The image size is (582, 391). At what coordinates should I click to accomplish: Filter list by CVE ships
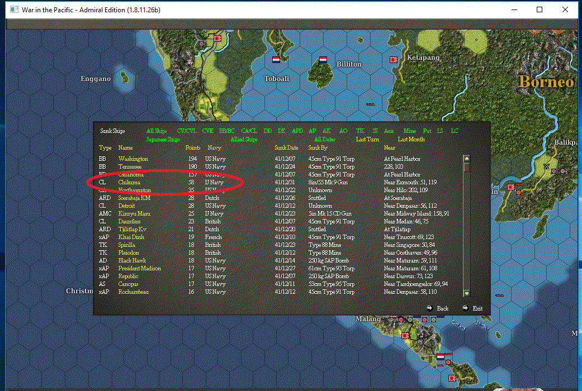pyautogui.click(x=207, y=131)
